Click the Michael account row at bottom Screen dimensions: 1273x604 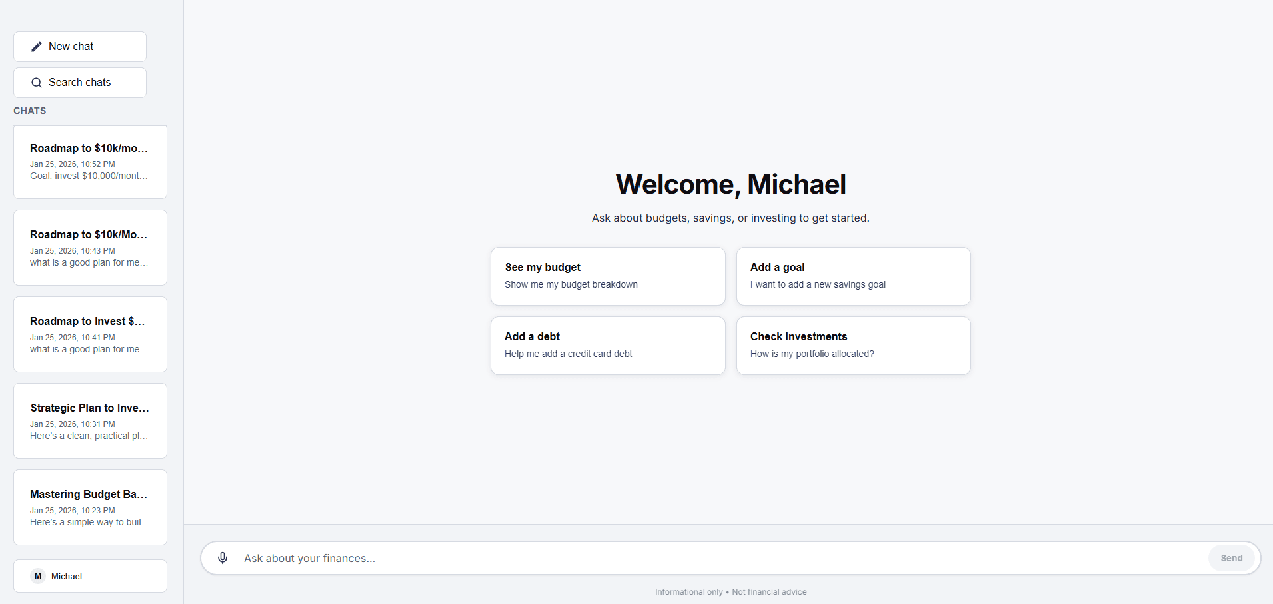(89, 576)
